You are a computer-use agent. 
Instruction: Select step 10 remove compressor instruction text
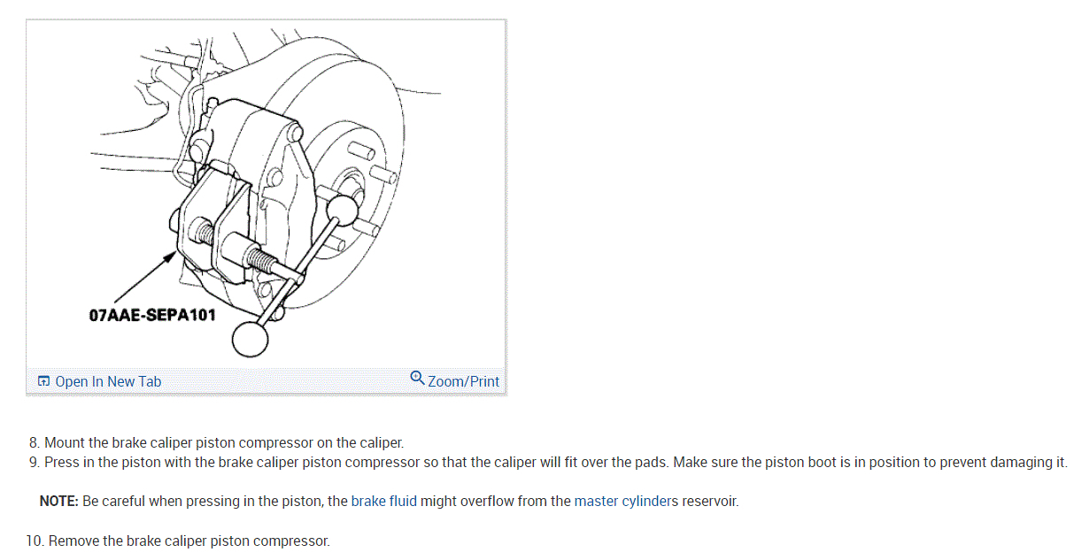[x=178, y=541]
